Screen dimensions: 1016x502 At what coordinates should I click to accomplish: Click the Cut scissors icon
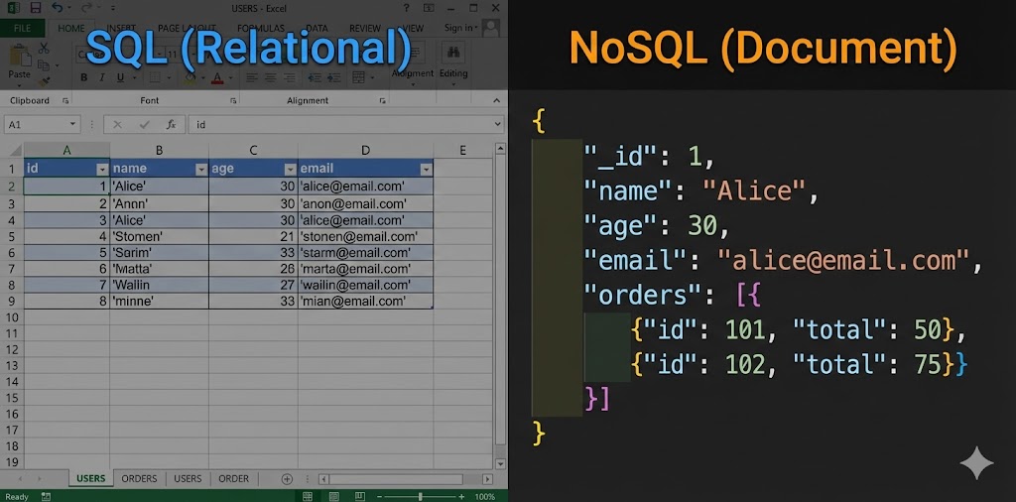pyautogui.click(x=44, y=49)
